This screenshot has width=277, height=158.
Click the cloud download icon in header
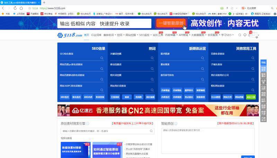(x=245, y=35)
